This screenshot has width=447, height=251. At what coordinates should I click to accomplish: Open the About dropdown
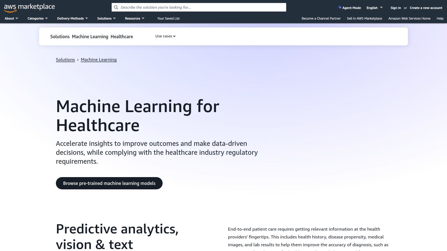[11, 18]
